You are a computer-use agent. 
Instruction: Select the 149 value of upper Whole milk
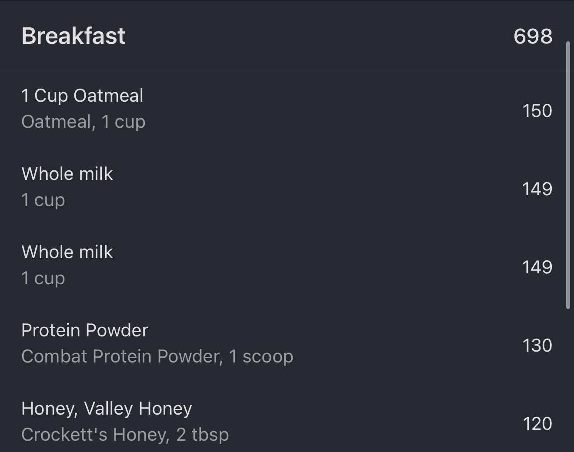coord(537,189)
